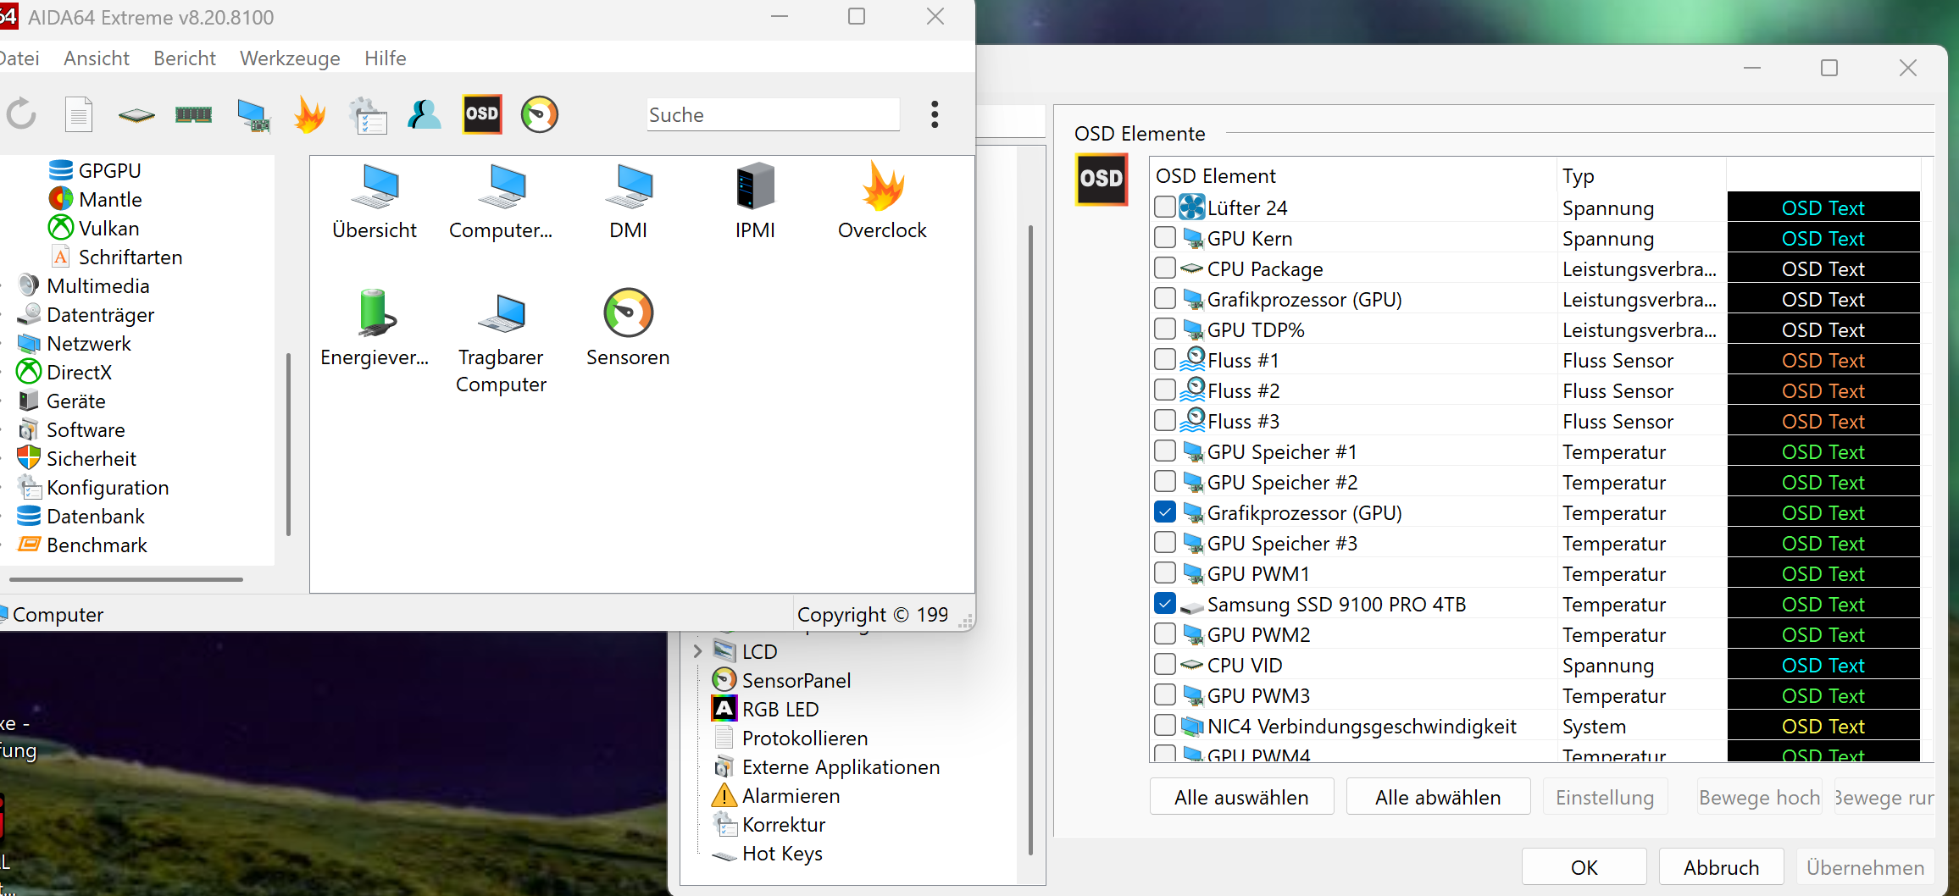This screenshot has height=896, width=1959.
Task: Click the Typ column header
Action: (x=1640, y=175)
